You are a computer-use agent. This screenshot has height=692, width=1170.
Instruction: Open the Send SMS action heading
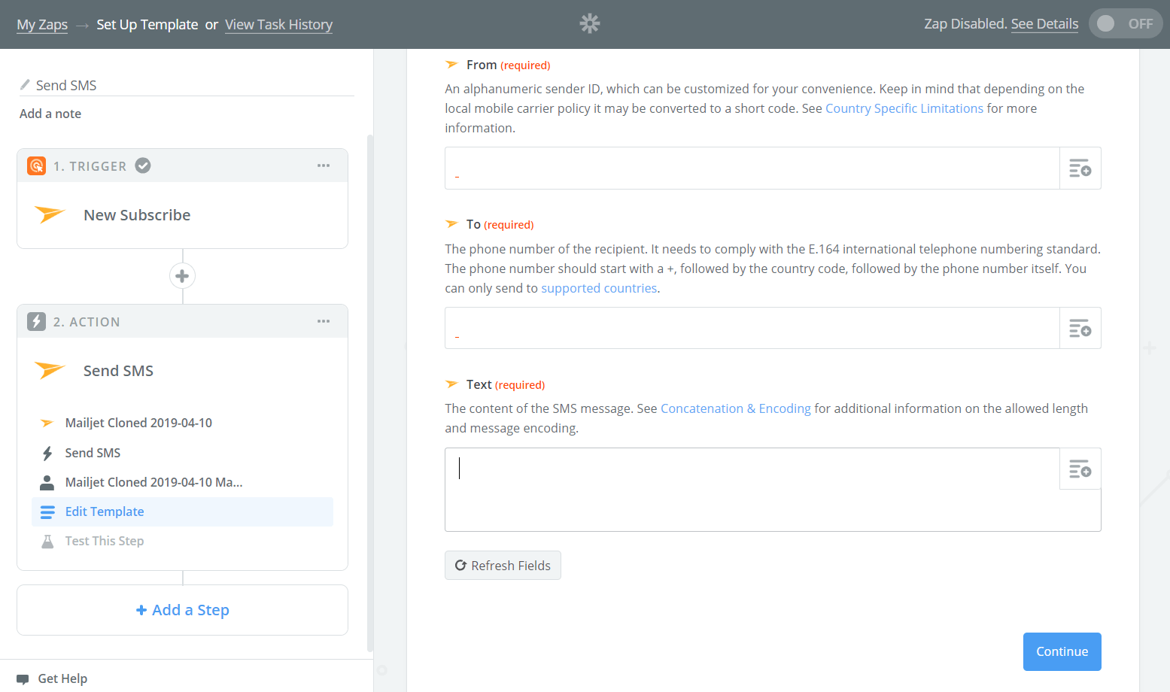[x=118, y=371]
